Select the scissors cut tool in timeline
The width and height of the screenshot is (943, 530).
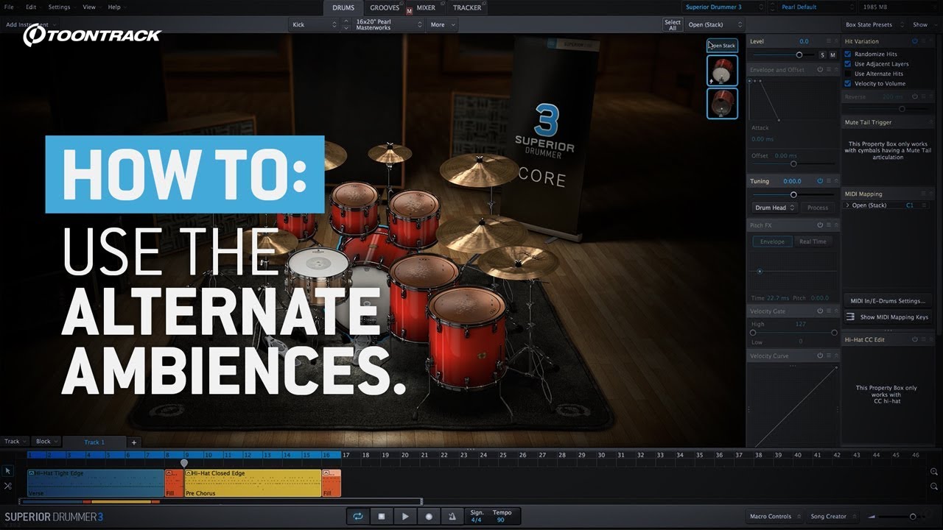(x=8, y=486)
